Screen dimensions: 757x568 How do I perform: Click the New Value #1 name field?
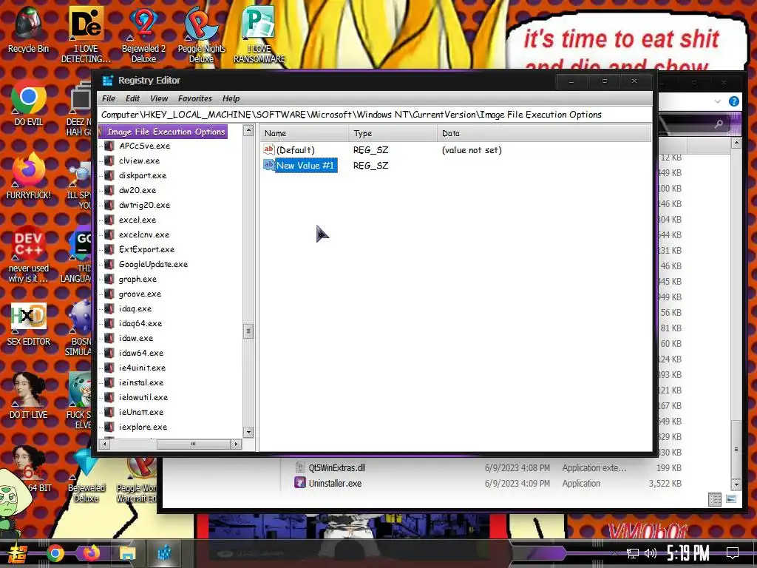pyautogui.click(x=305, y=165)
